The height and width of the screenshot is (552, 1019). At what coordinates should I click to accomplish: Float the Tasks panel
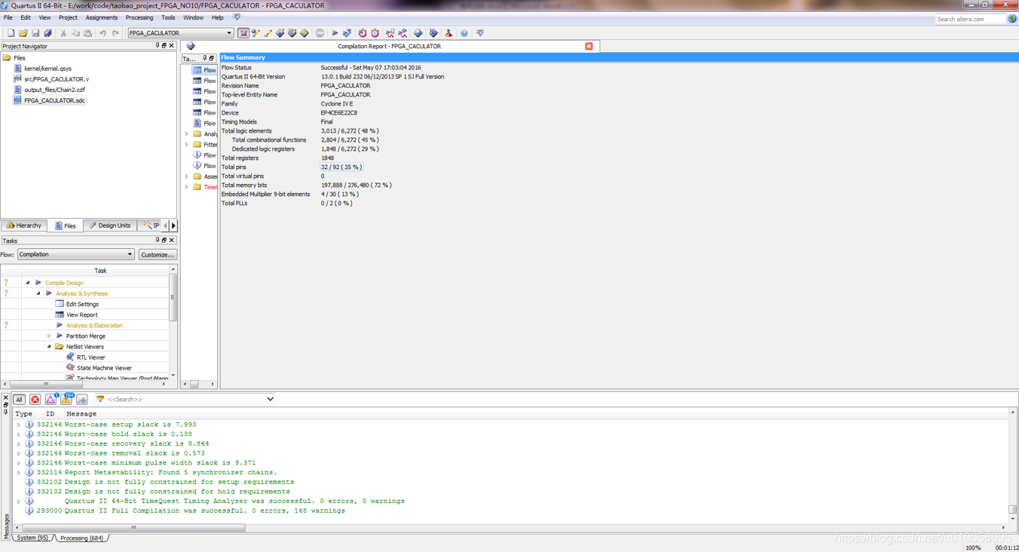click(164, 241)
